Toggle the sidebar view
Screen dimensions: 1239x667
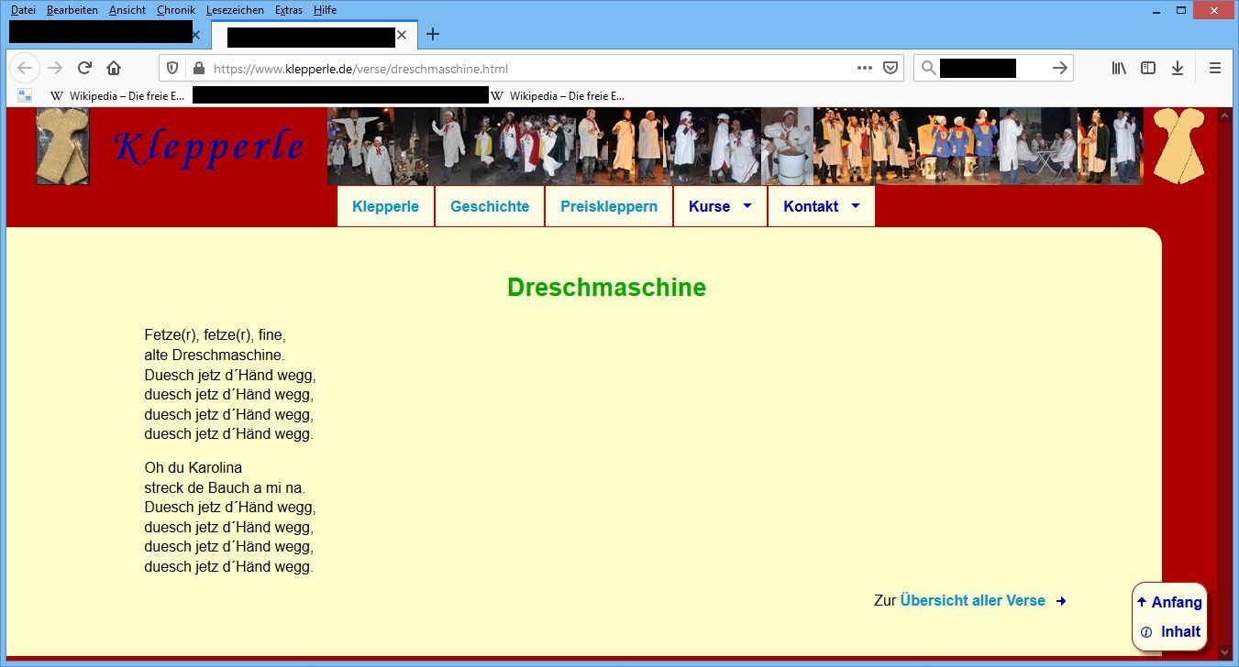coord(1148,68)
